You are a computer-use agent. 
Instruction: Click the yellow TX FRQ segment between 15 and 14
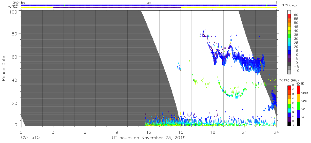point(289,101)
